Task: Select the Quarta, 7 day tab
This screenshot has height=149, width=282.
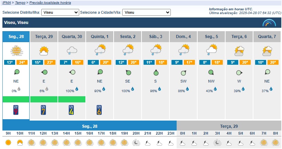Action: tap(267, 37)
